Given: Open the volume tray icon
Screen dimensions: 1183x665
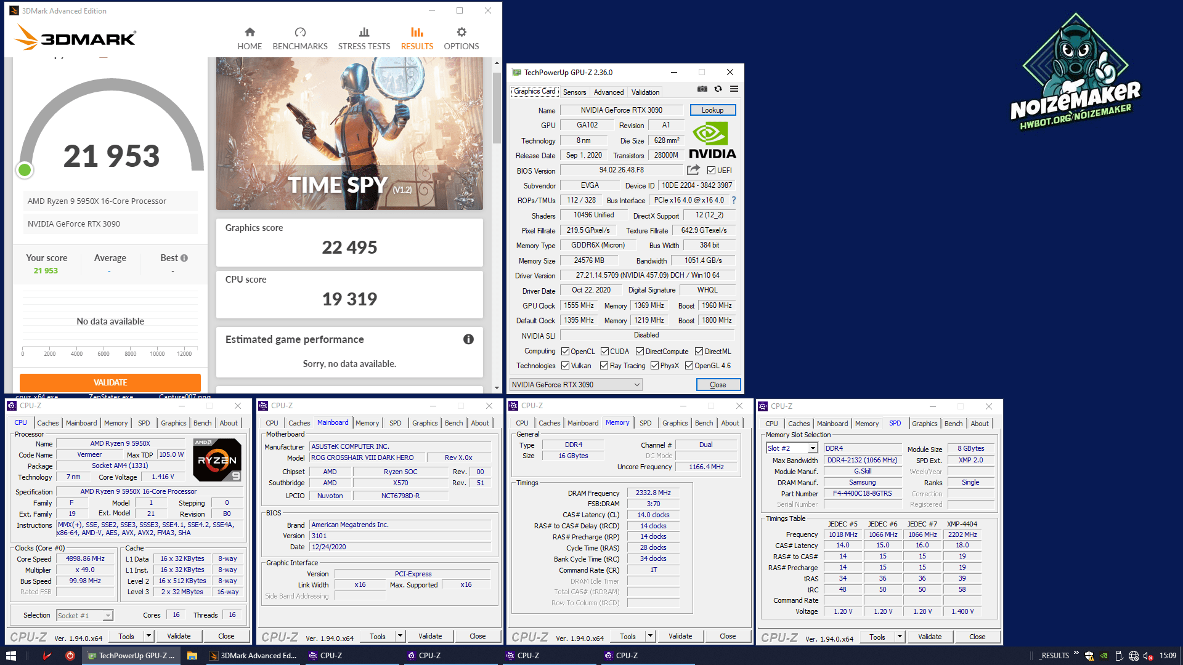Looking at the screenshot, I should [1148, 656].
